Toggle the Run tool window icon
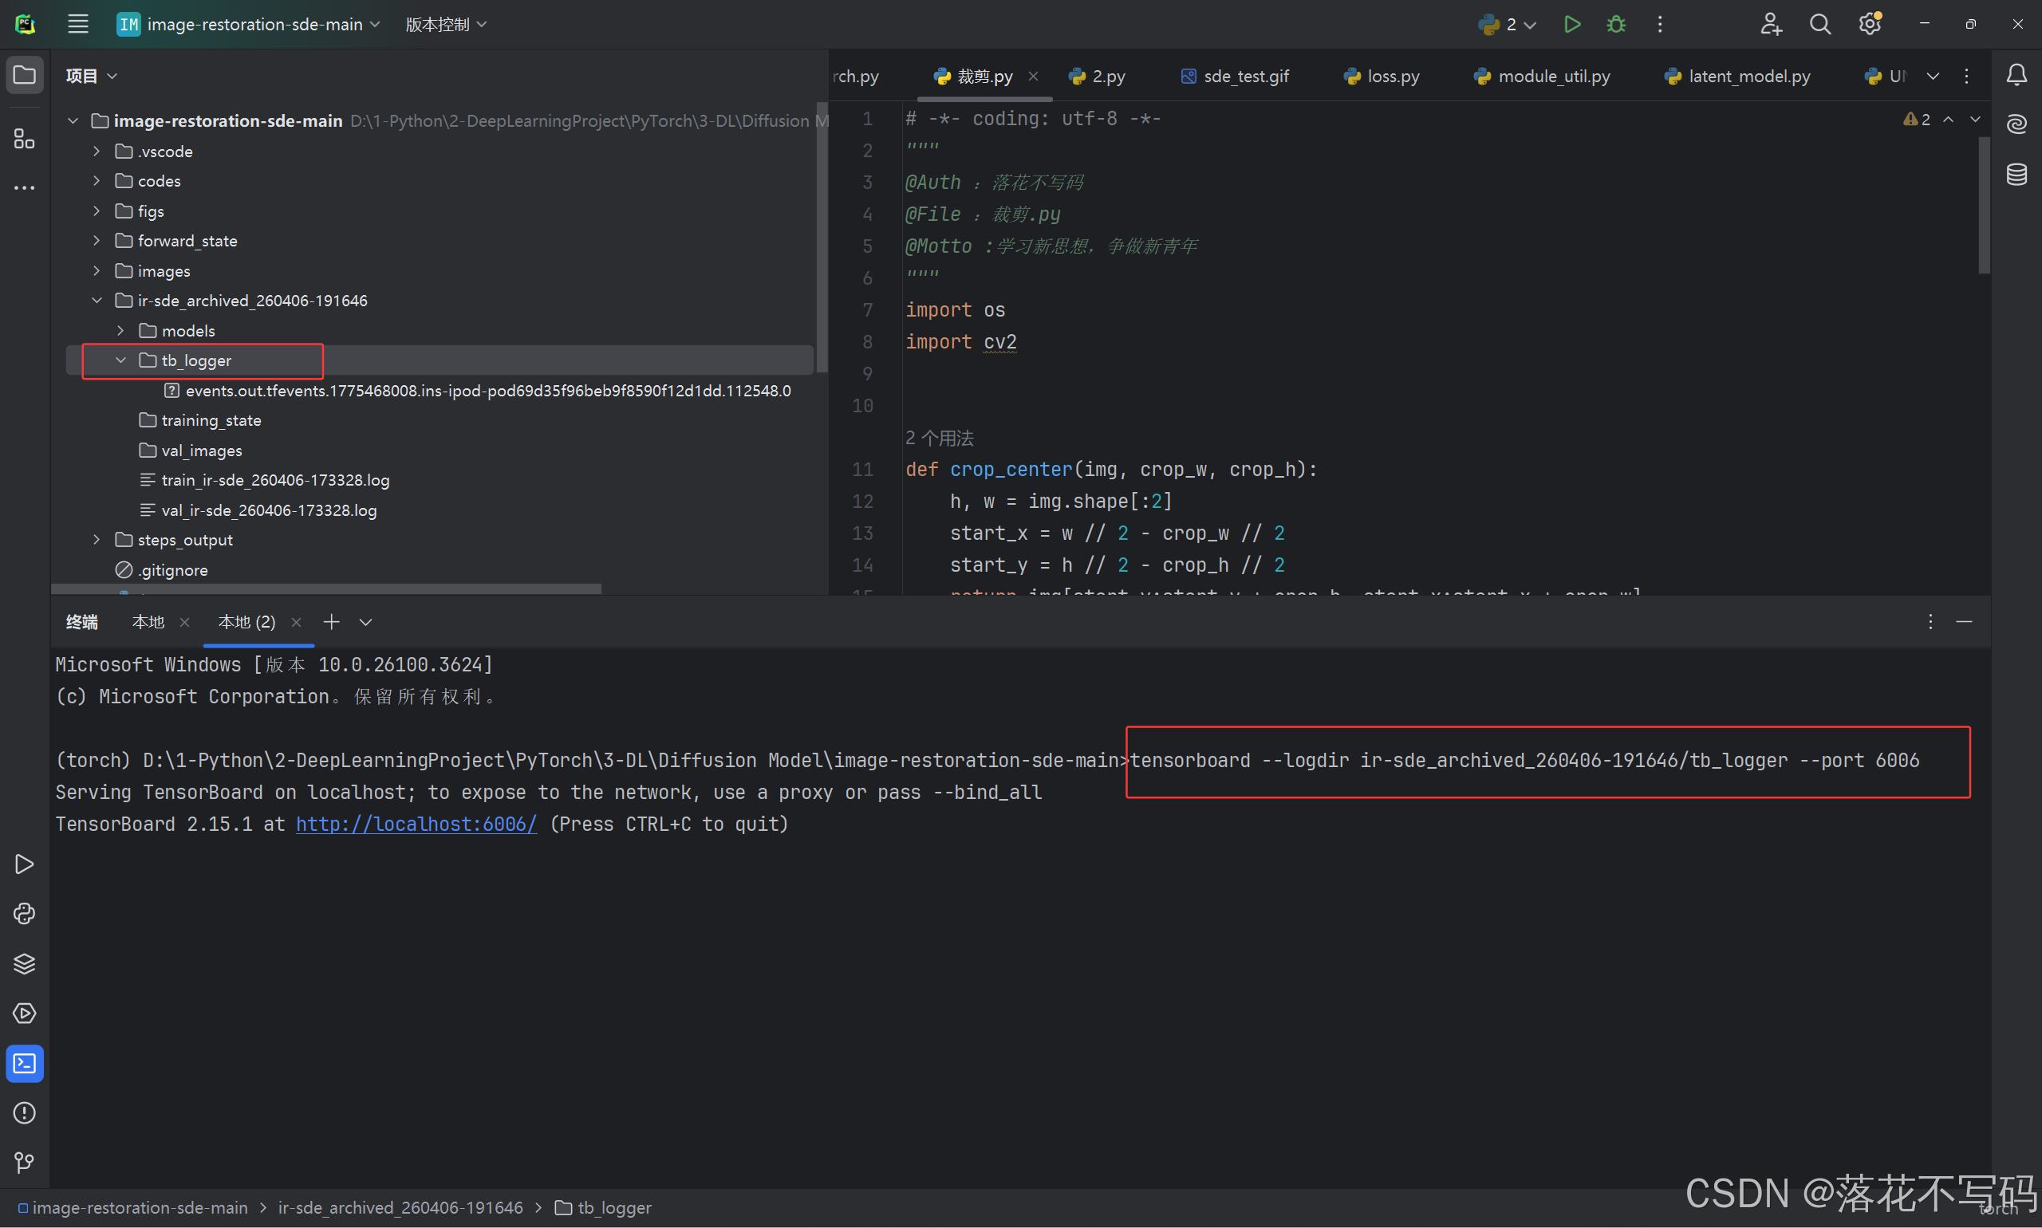Screen dimensions: 2042x1228 (25, 864)
